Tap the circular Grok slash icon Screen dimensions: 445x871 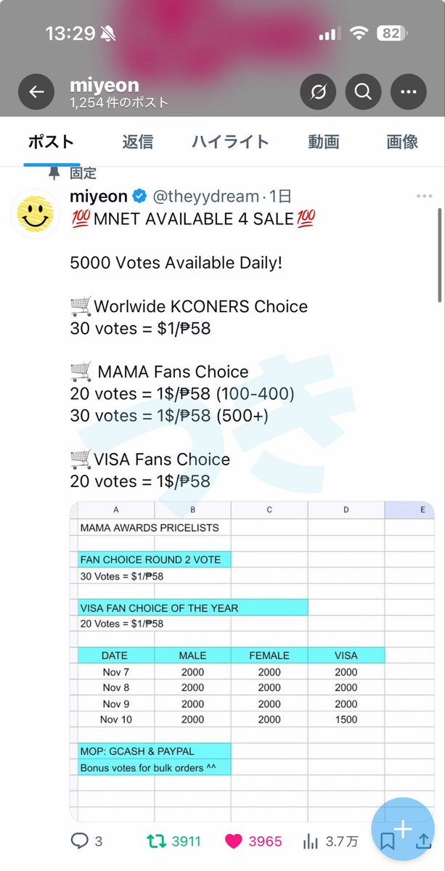pyautogui.click(x=318, y=92)
